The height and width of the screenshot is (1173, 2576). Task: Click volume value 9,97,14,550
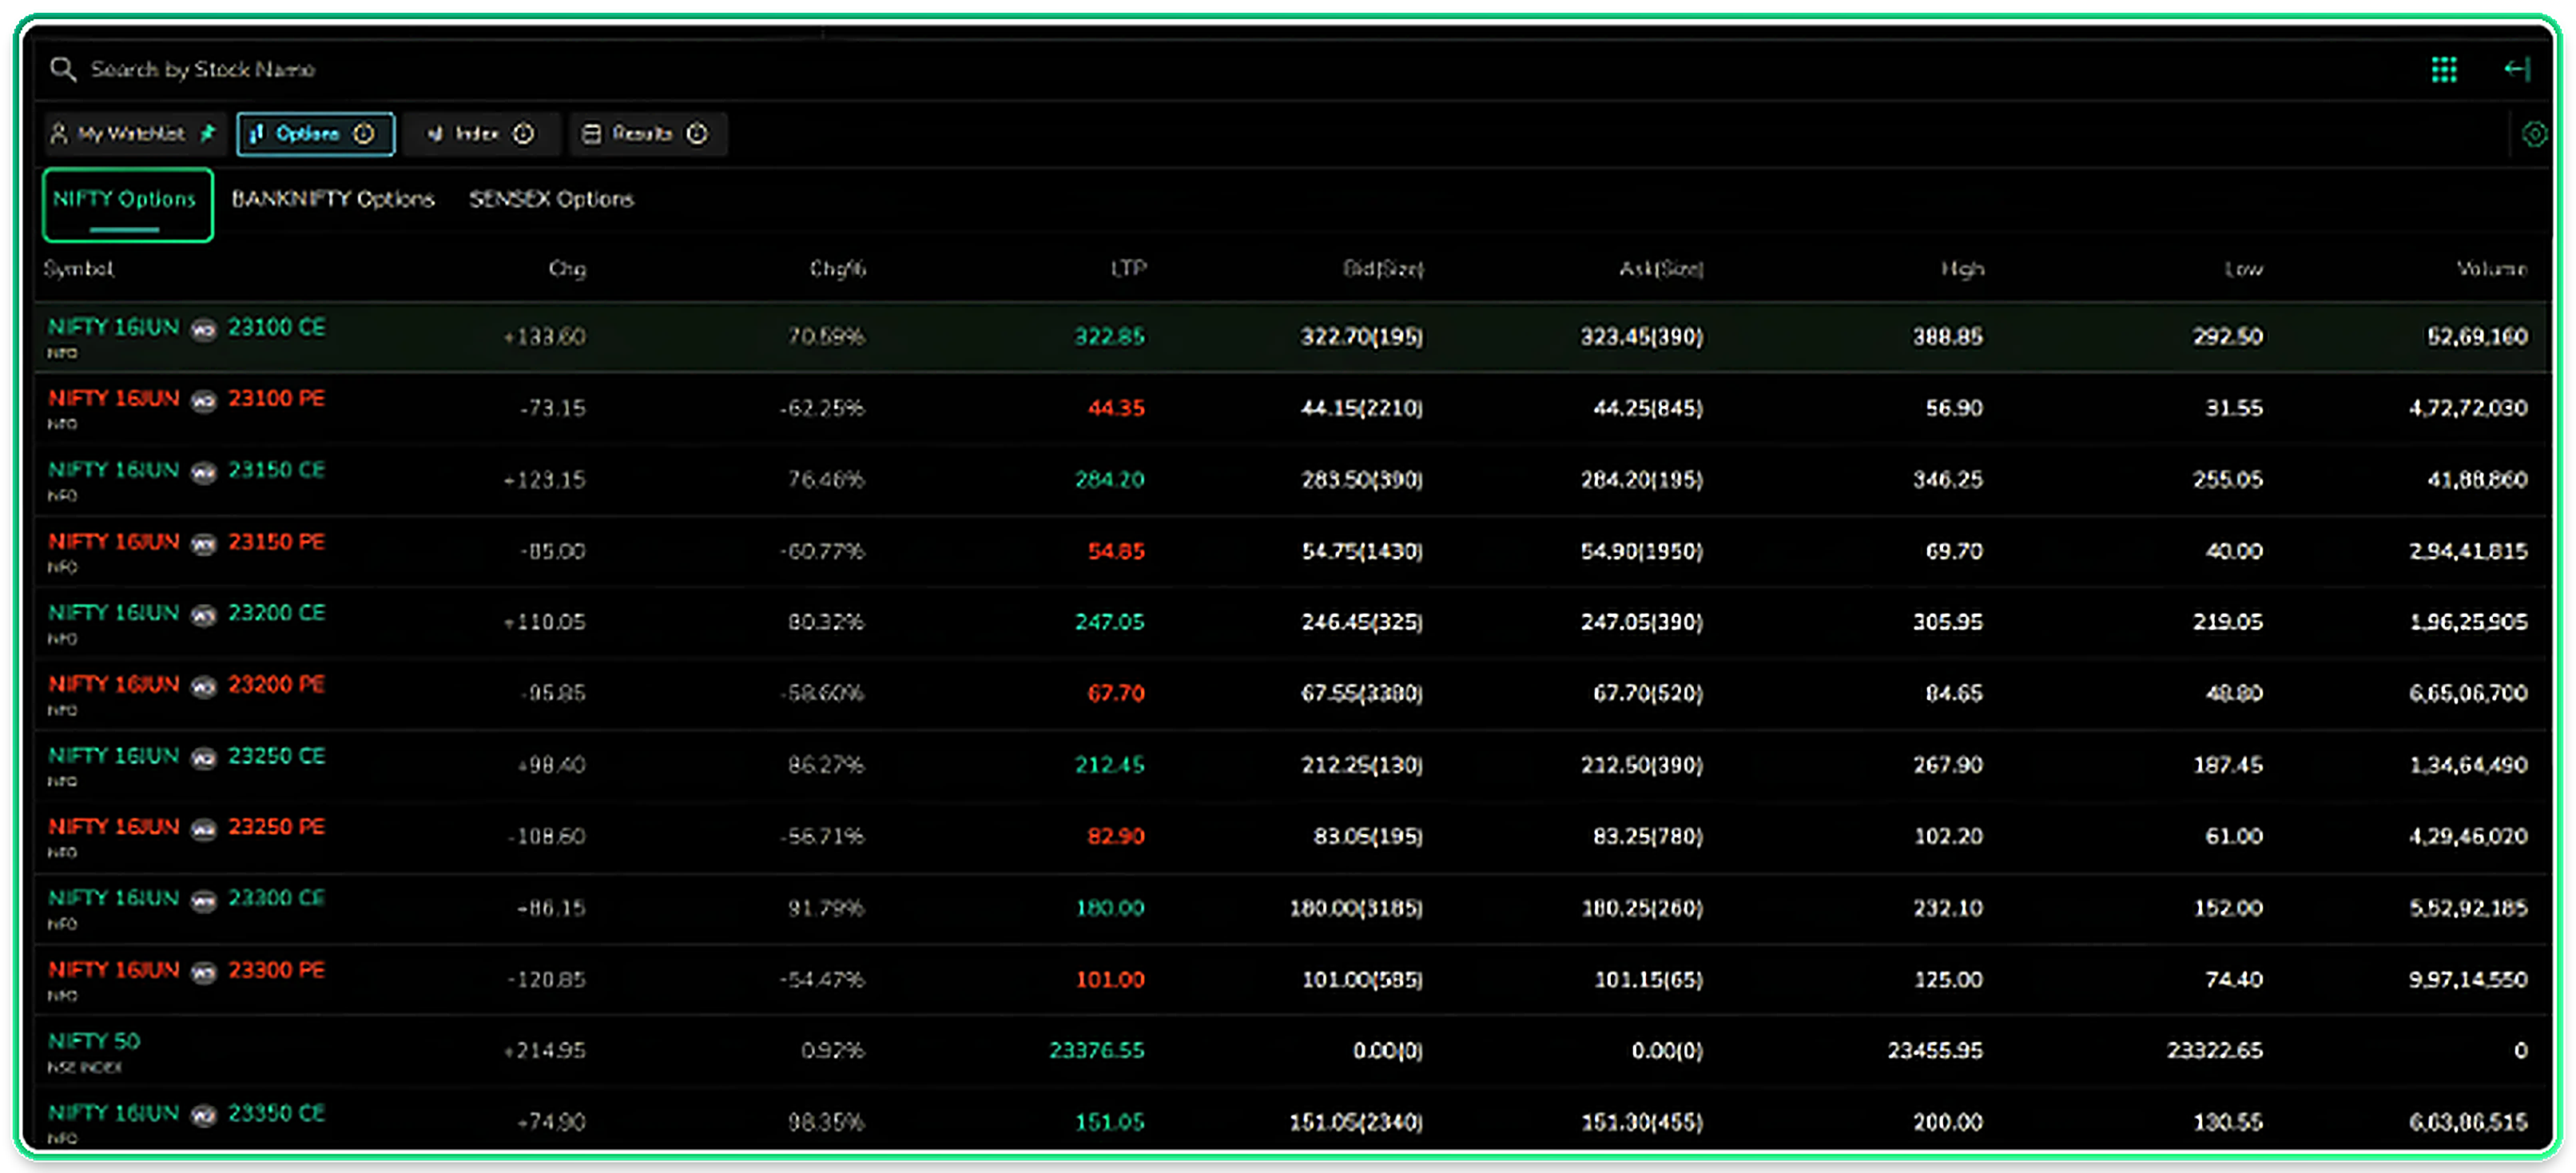[x=2468, y=980]
